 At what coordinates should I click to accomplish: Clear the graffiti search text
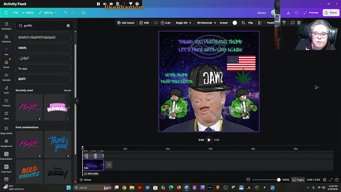pos(68,26)
